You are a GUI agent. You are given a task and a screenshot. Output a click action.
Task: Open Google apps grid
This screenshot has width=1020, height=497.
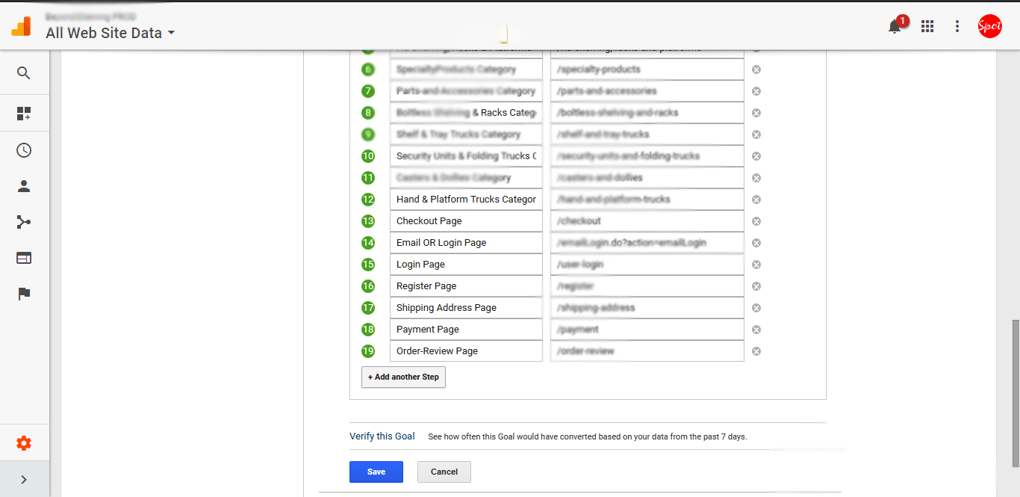tap(927, 26)
